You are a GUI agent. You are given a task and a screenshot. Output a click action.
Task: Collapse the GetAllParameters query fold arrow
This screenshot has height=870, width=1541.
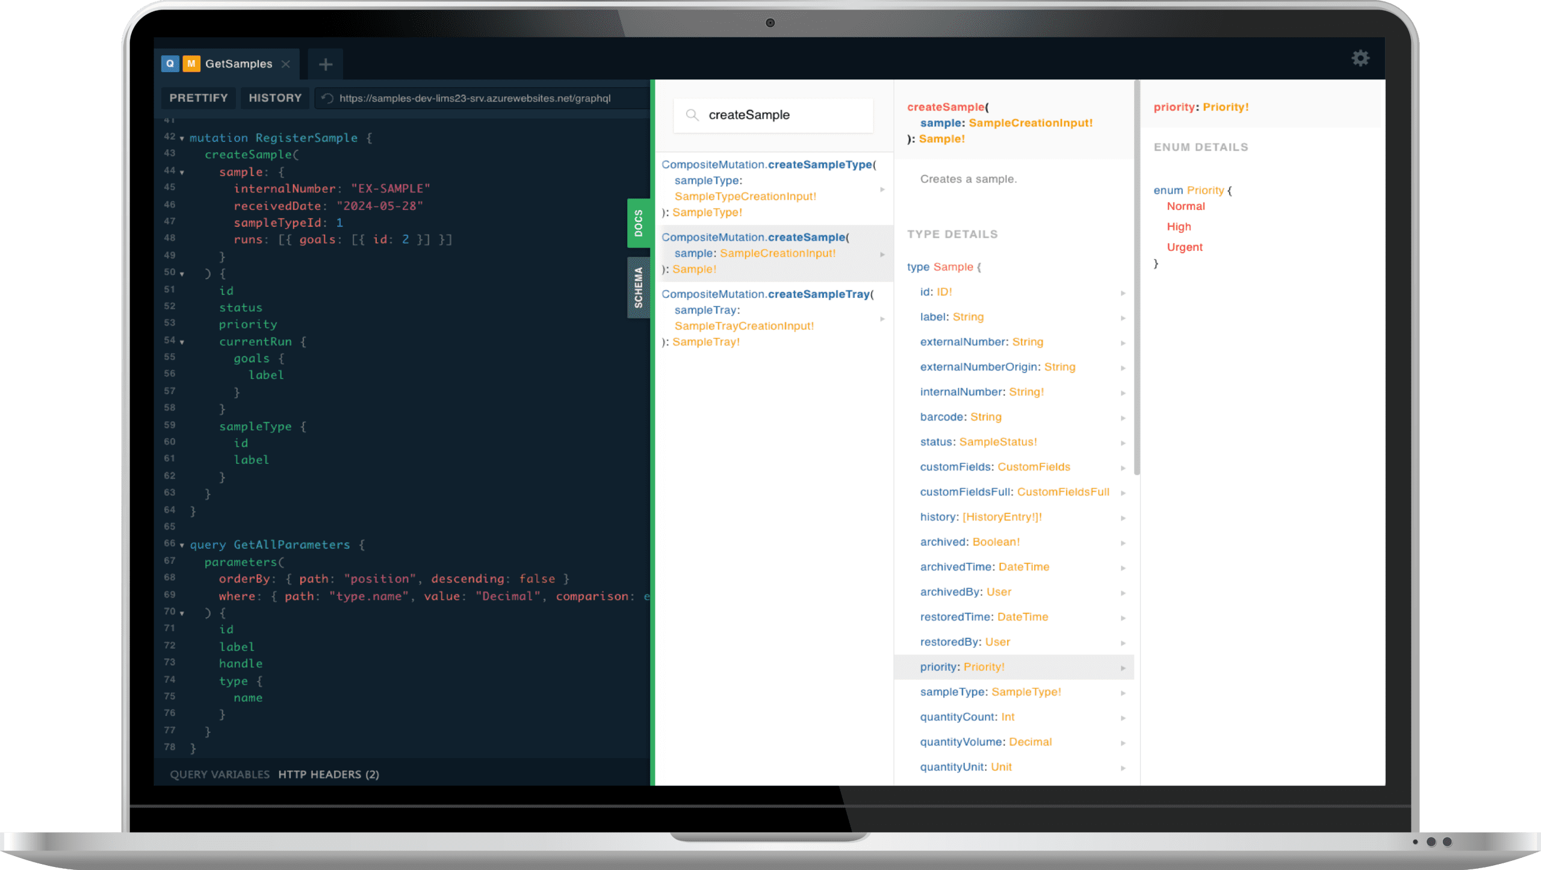[182, 545]
